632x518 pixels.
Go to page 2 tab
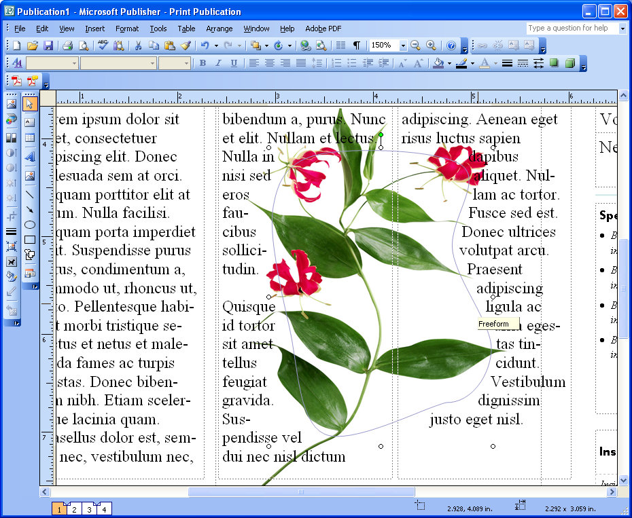tap(74, 510)
